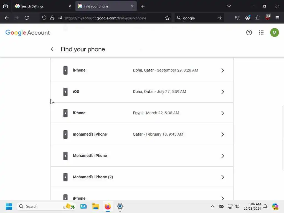
Task: Open the tracking protection shield icon
Action: coord(44,18)
